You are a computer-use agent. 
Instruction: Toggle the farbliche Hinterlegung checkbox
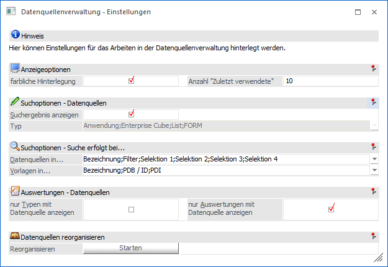pos(131,81)
